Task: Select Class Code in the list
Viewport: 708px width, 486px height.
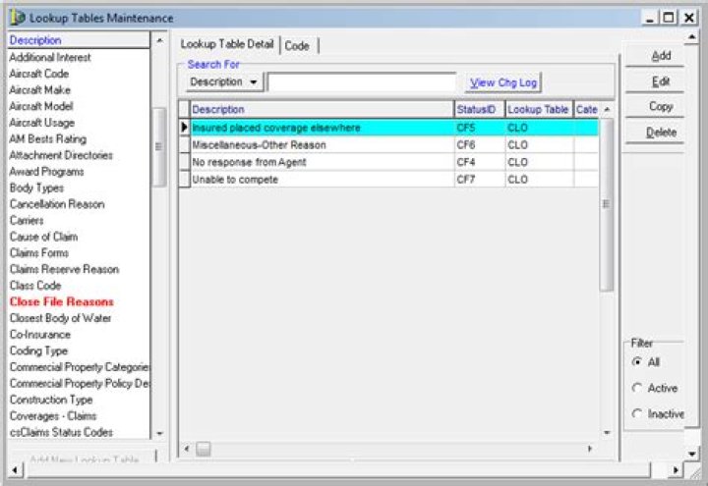Action: (x=35, y=286)
